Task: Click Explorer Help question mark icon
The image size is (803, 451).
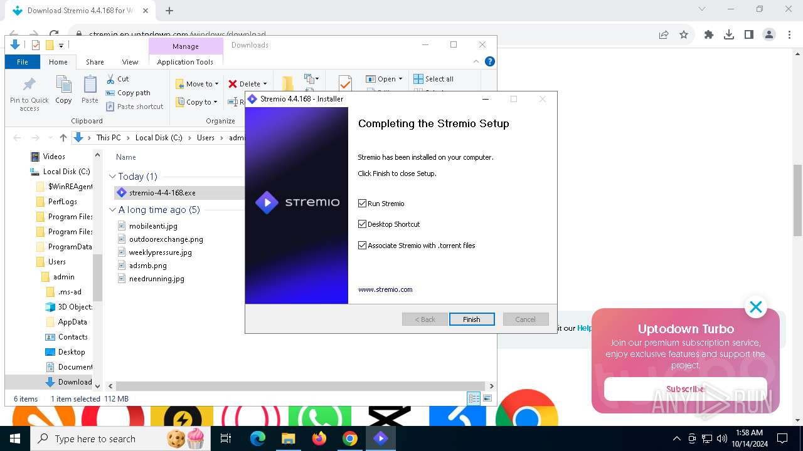Action: 490,61
